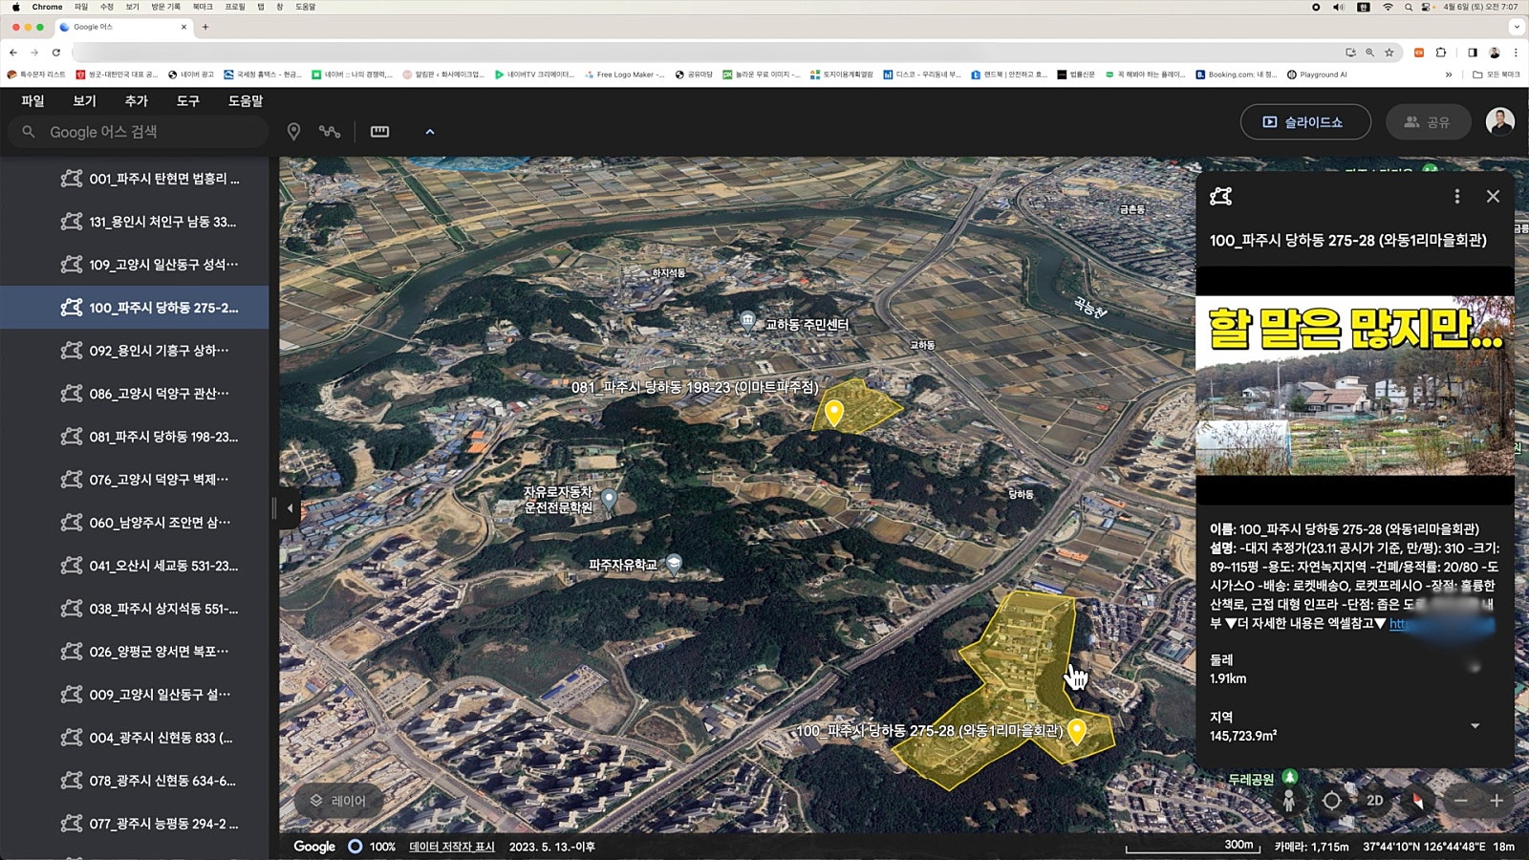The width and height of the screenshot is (1529, 860).
Task: Open the three-dot menu in the info panel
Action: pyautogui.click(x=1456, y=196)
